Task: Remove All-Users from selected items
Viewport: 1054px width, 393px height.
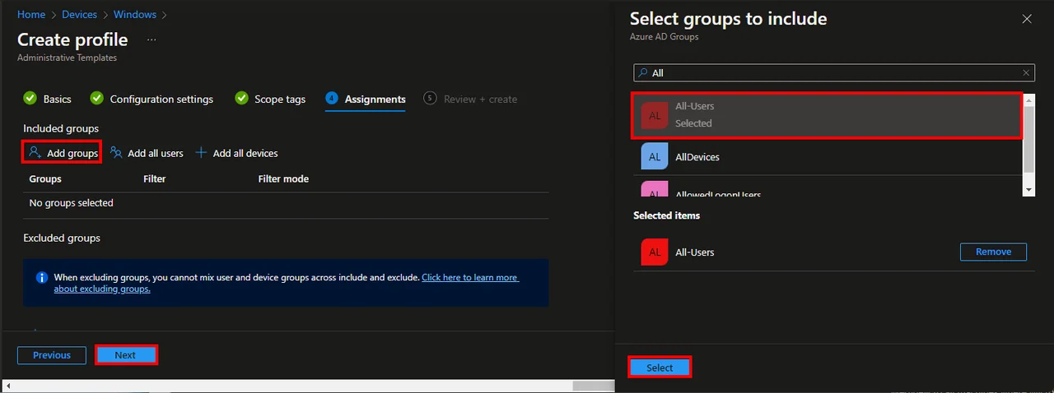Action: (993, 252)
